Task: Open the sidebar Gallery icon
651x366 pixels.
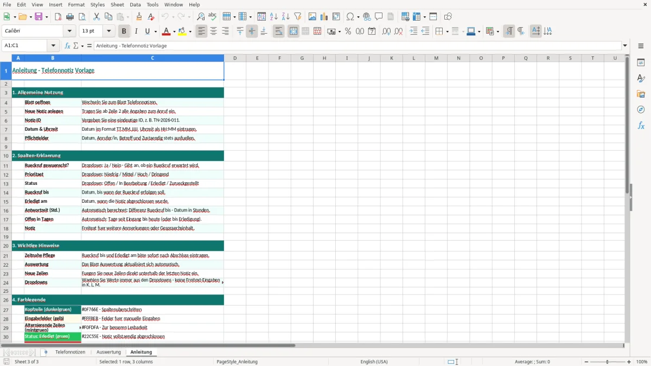Action: click(x=641, y=94)
